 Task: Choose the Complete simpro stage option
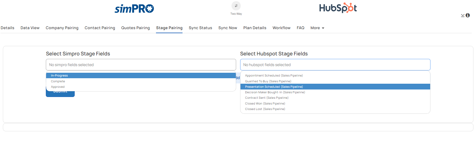click(x=58, y=81)
